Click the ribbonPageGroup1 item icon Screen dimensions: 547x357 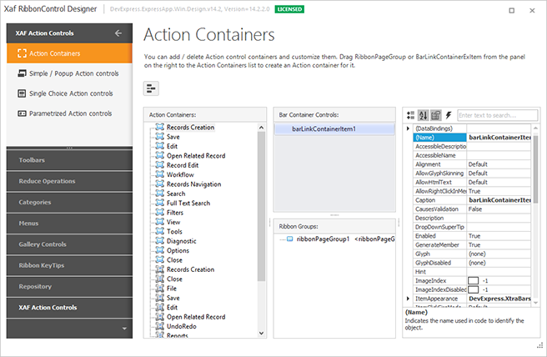289,239
